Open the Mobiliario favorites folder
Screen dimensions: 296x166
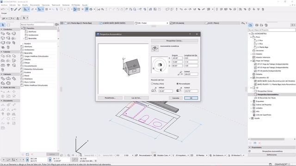[x=28, y=79]
